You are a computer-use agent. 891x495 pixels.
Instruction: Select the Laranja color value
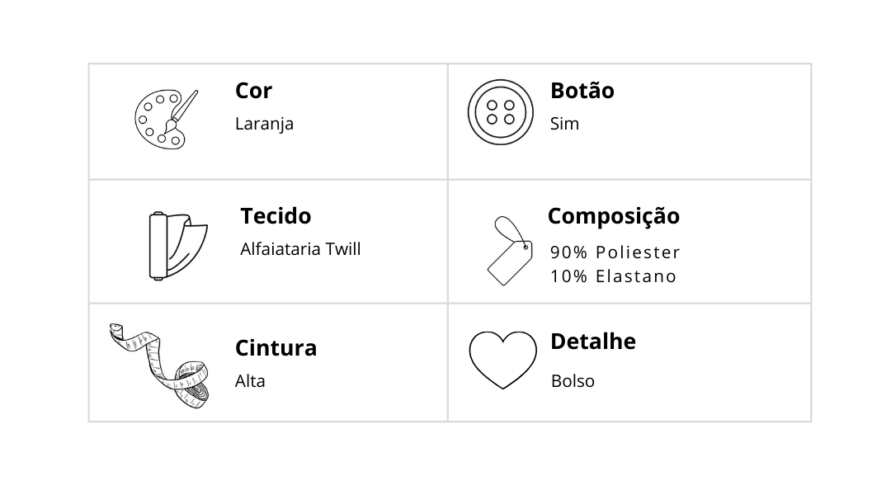click(x=264, y=124)
